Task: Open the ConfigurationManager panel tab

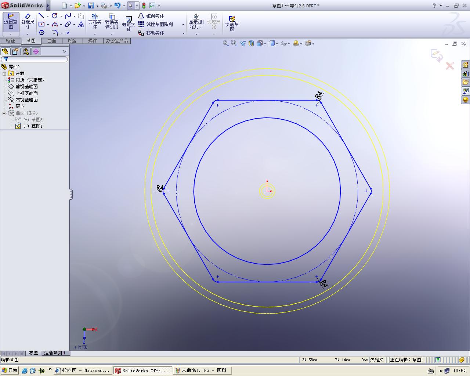Action: (25, 51)
